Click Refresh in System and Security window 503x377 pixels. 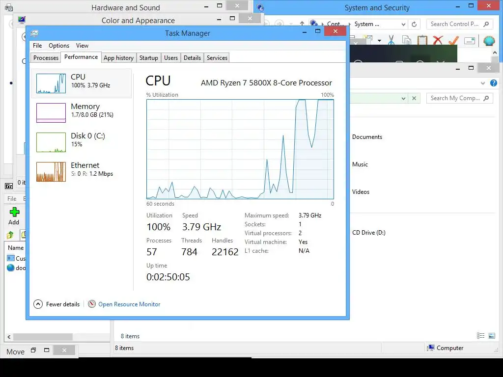click(414, 24)
